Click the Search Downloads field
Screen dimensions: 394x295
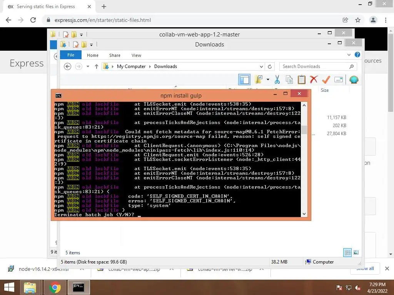coord(318,66)
